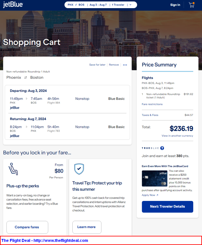Click the shield checkmark travel protection icon
Viewport: 202px width, 245px height.
tap(79, 169)
